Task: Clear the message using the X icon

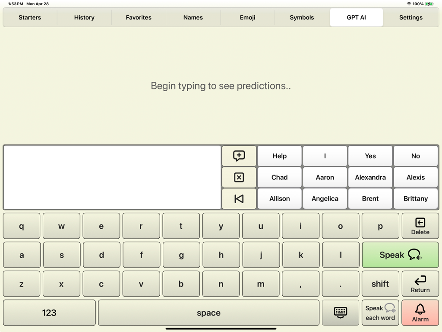Action: [239, 177]
